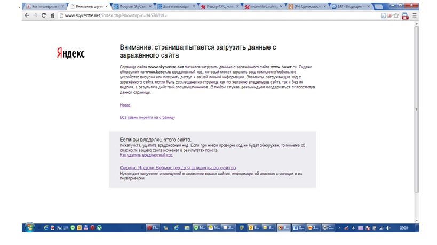The width and height of the screenshot is (437, 245).
Task: Open the yellow envelope '3...' taskbar button
Action: point(269,228)
